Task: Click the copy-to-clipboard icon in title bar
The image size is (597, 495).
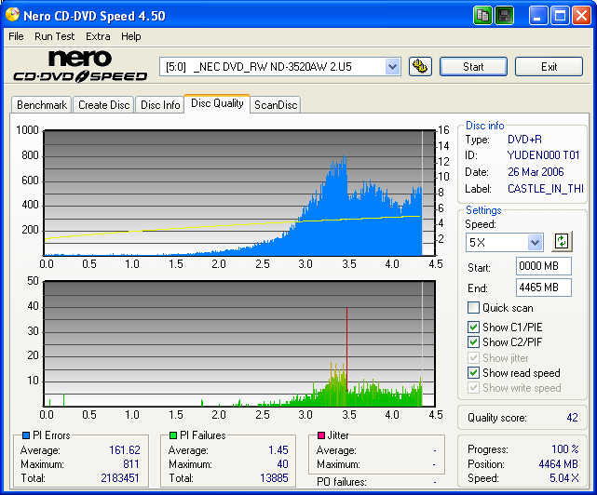Action: coord(482,16)
